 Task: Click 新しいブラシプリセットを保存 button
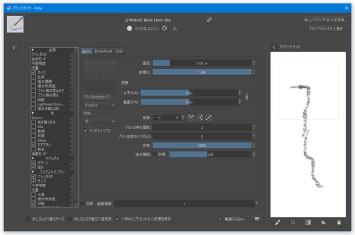coord(325,20)
